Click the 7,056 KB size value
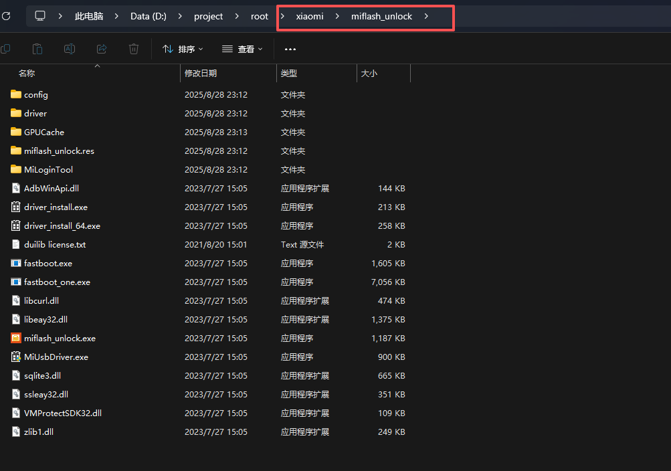The width and height of the screenshot is (671, 471). tap(388, 282)
